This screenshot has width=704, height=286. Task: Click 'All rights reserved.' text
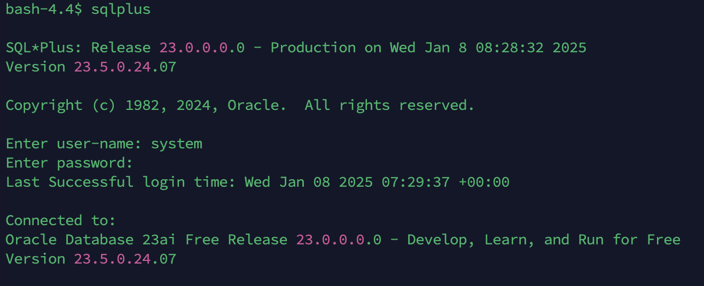click(390, 106)
